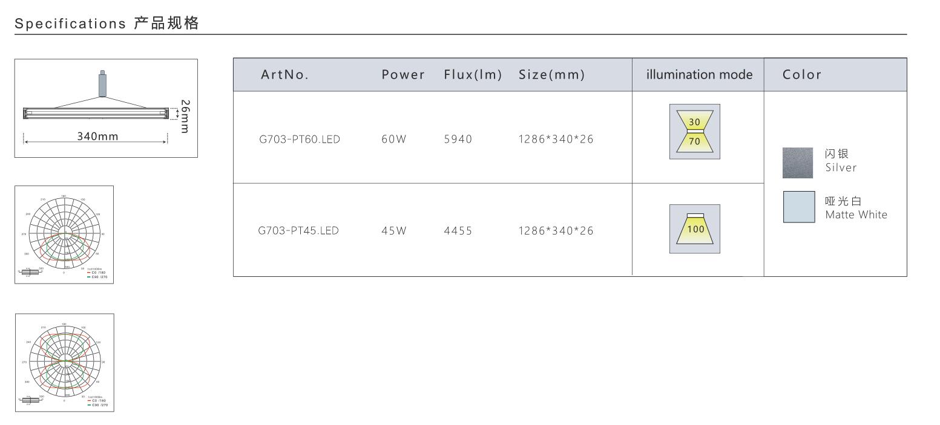Screen dimensions: 940x425
Task: Click the 340mm dimension label
Action: click(x=97, y=136)
